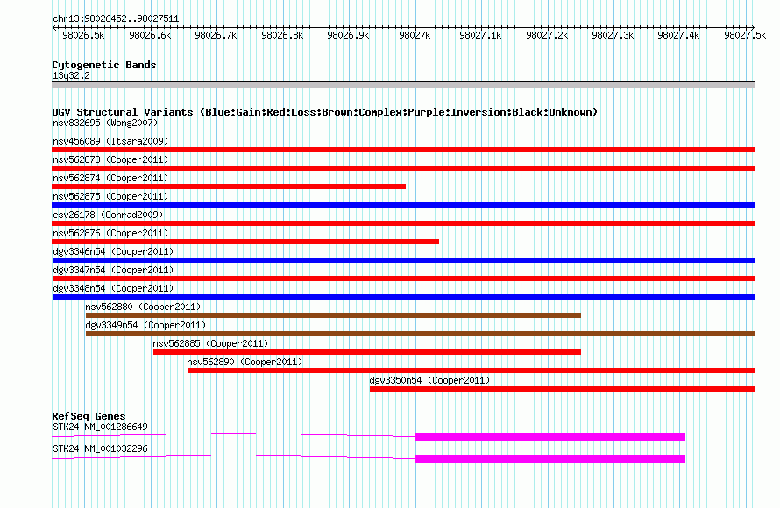The width and height of the screenshot is (780, 508).
Task: Select the red bar under nsv562885
Action: point(367,352)
